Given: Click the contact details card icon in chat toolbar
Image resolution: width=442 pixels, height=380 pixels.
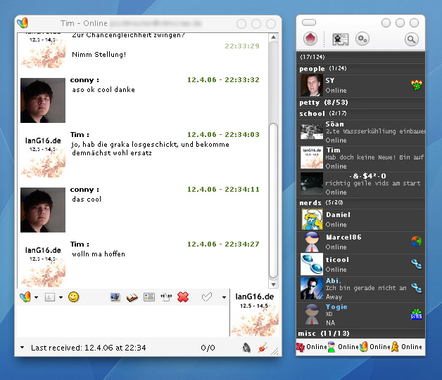Looking at the screenshot, I should pos(149,297).
